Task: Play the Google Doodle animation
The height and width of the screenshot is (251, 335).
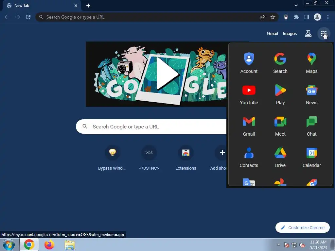Action: [167, 74]
